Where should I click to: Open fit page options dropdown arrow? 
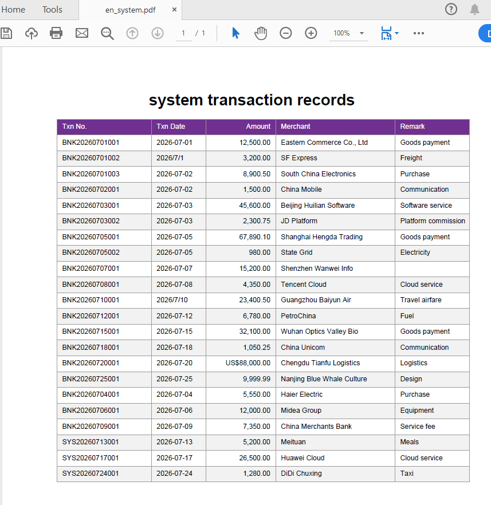coord(396,33)
